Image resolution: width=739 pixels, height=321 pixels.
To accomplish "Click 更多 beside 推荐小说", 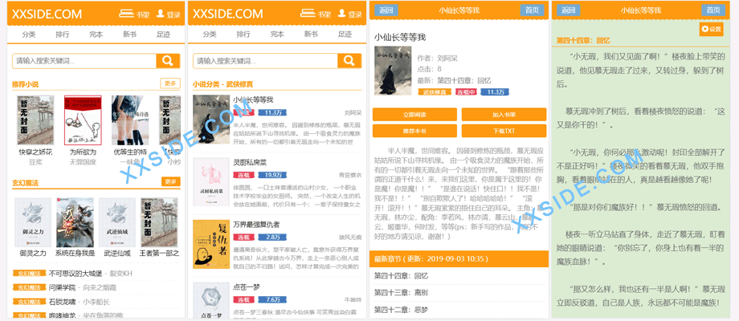I will pos(170,83).
